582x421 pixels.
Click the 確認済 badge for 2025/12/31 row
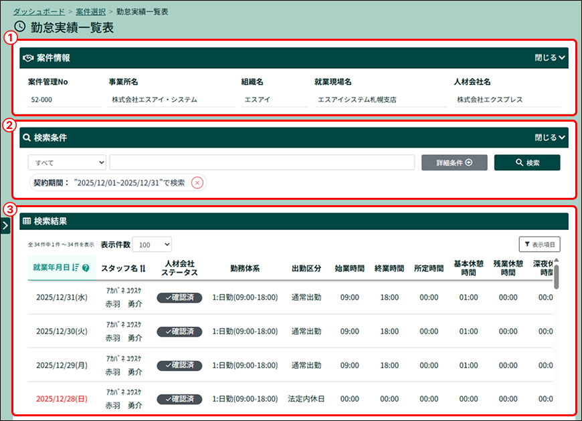180,298
